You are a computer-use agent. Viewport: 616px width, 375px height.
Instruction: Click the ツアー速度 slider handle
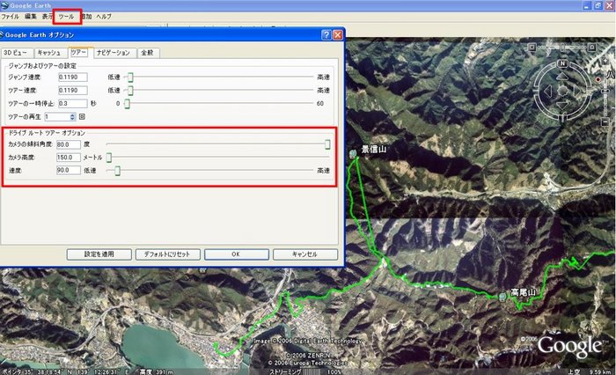[130, 91]
